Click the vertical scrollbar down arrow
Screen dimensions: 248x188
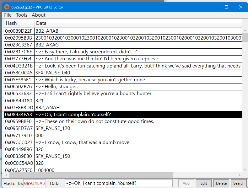(245, 170)
